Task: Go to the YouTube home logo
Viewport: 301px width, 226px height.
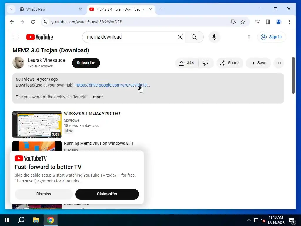Action: (40, 37)
